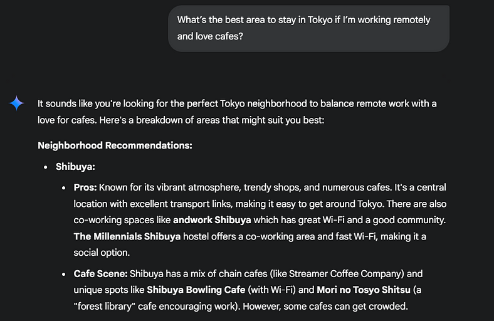The width and height of the screenshot is (494, 321).
Task: Click the words 'and love cafes?' in prompt
Action: click(x=210, y=36)
